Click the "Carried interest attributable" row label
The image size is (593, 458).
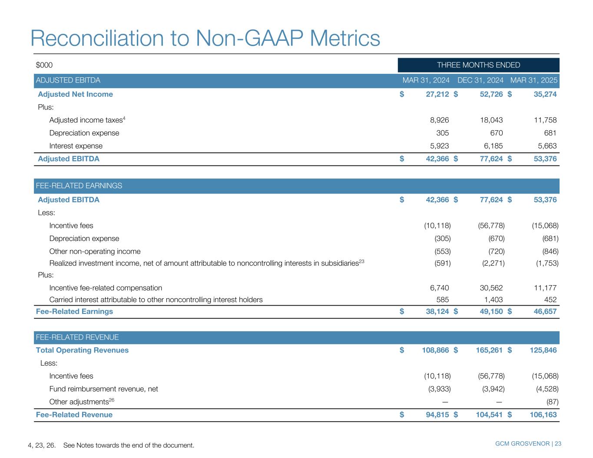(156, 300)
